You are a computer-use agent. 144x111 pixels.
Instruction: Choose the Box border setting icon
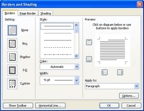click(x=12, y=44)
